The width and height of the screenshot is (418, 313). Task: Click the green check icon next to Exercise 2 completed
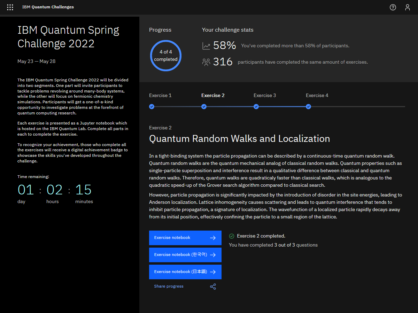pos(232,236)
